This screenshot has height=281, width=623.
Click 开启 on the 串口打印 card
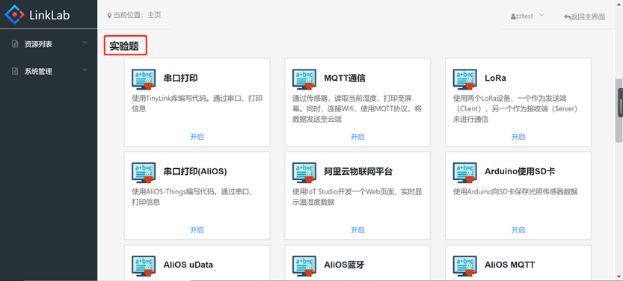tap(197, 137)
